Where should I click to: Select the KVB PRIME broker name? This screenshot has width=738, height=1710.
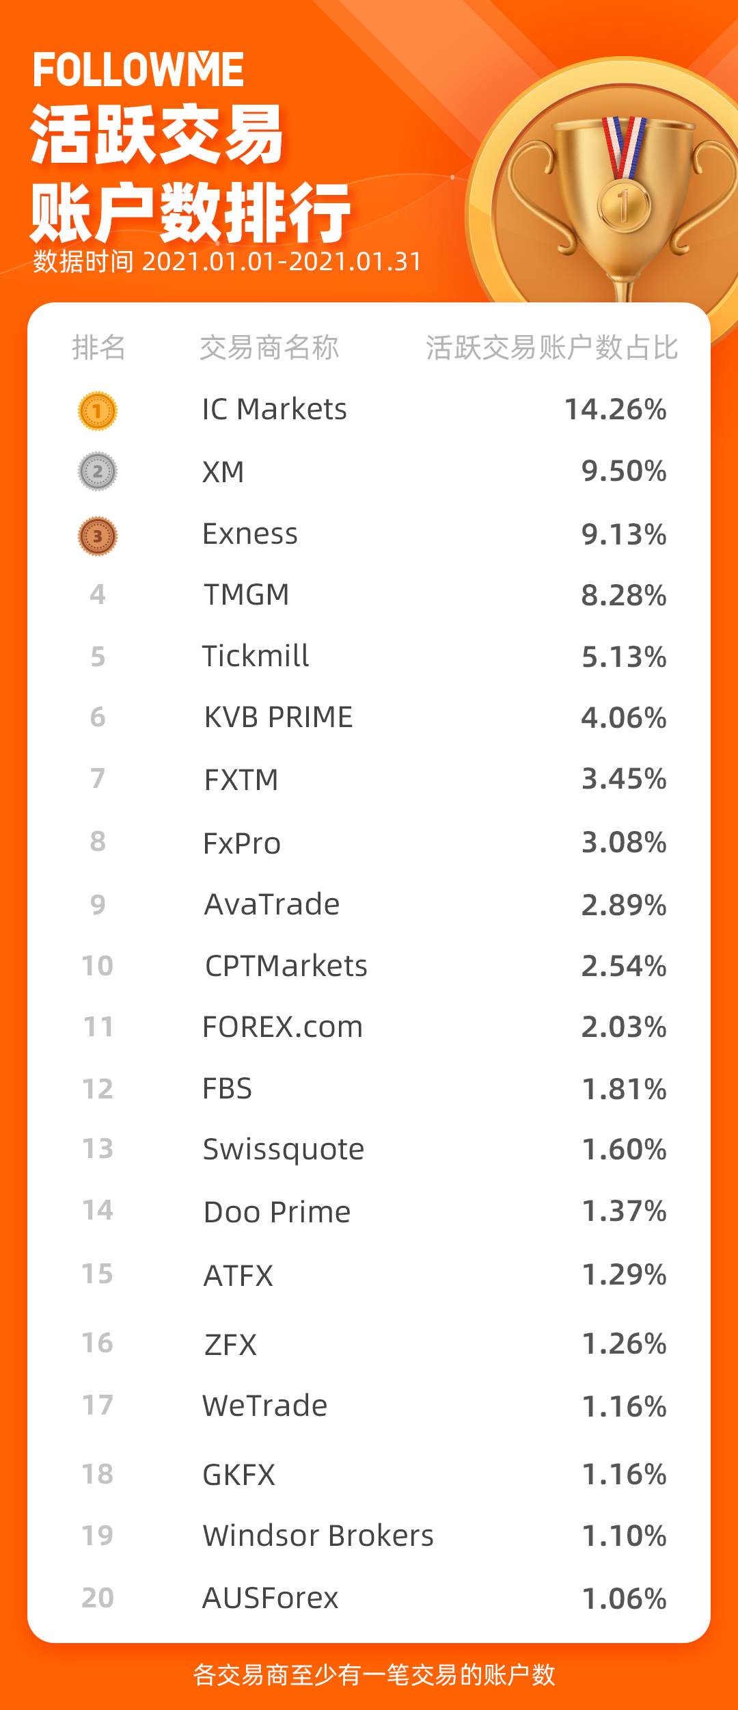(279, 717)
